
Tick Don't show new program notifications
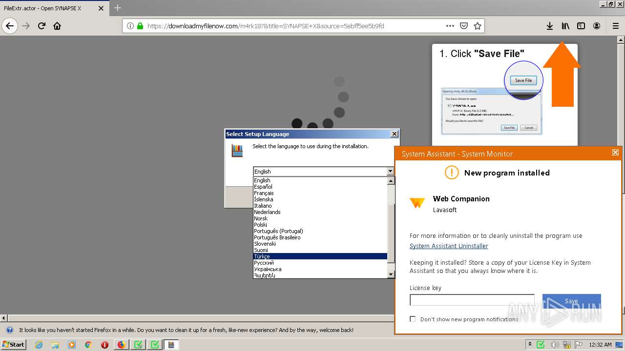pyautogui.click(x=413, y=319)
